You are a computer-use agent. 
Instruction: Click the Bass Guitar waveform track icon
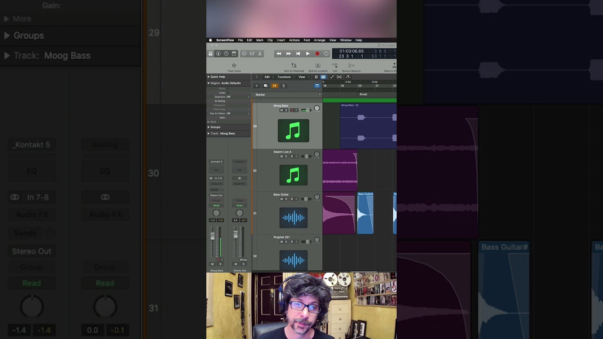point(293,218)
